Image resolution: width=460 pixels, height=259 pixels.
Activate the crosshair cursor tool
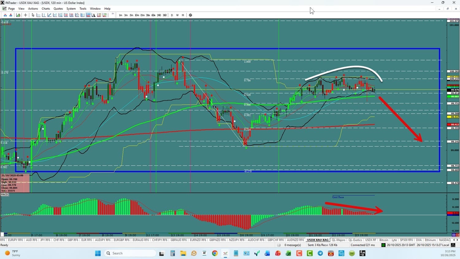[25, 15]
